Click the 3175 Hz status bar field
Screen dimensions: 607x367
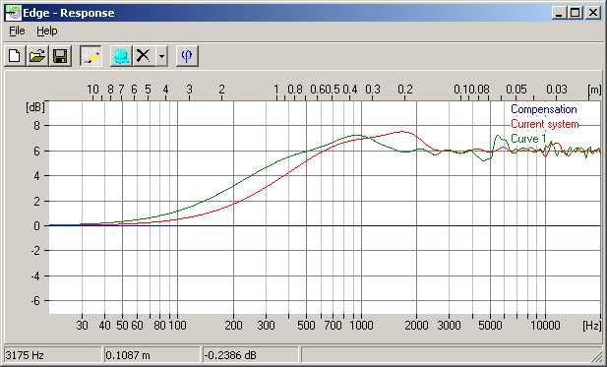53,354
